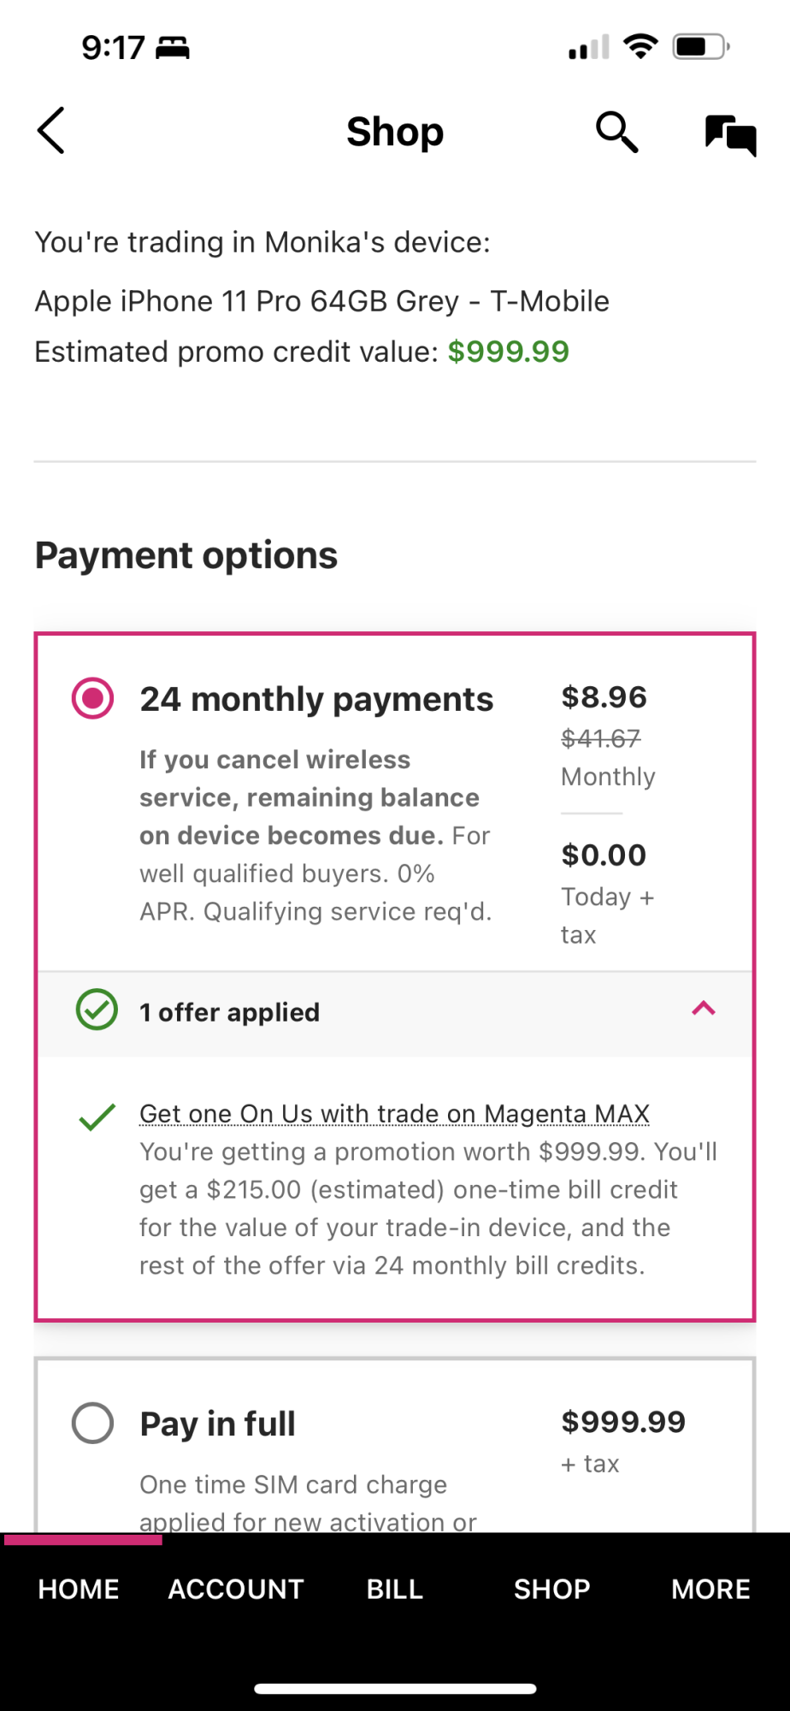The width and height of the screenshot is (790, 1711).
Task: Select the 24 monthly payments radio button
Action: (x=93, y=698)
